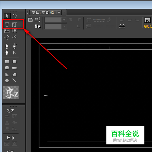
Task: Toggle Underline text formatting
Action: [x=78, y=26]
